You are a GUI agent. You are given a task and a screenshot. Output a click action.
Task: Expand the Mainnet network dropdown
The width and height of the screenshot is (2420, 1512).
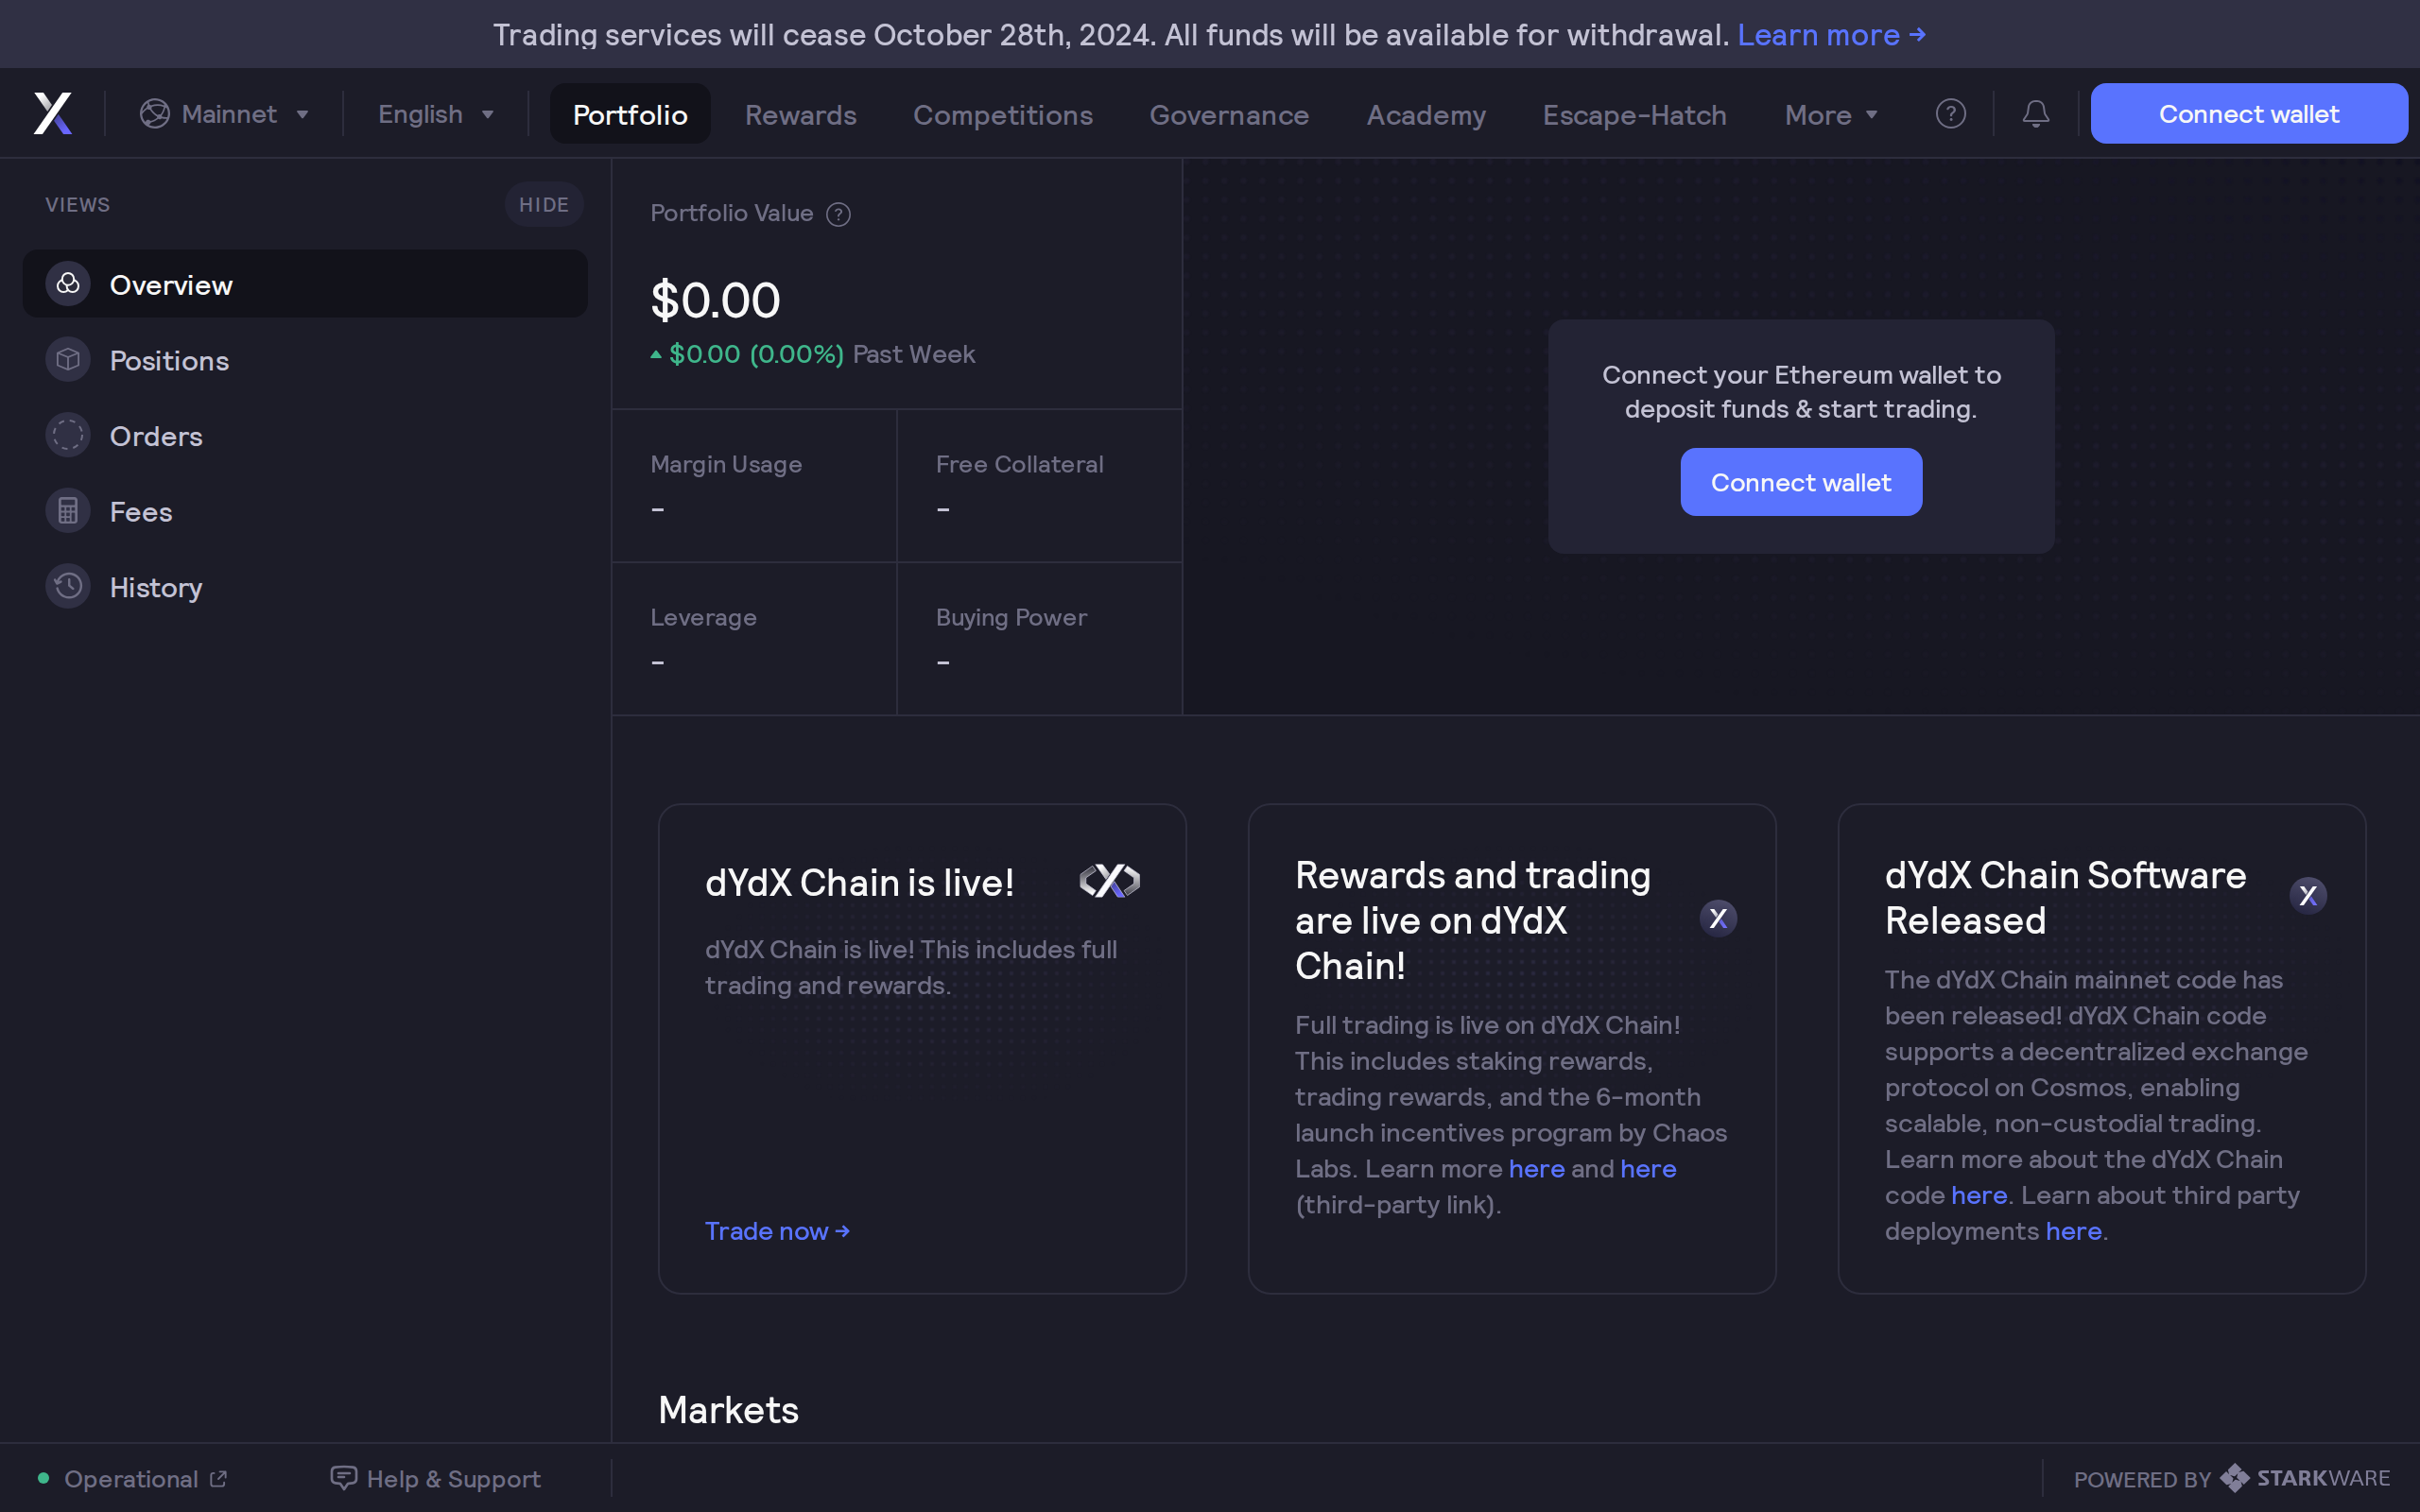click(224, 114)
